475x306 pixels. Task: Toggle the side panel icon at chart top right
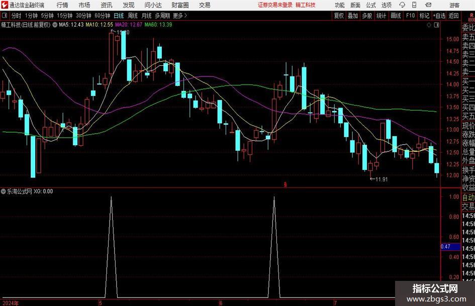click(436, 25)
